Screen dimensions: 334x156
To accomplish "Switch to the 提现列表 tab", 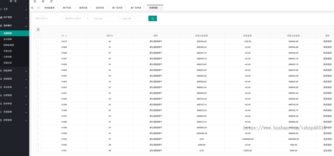I will tap(83, 8).
